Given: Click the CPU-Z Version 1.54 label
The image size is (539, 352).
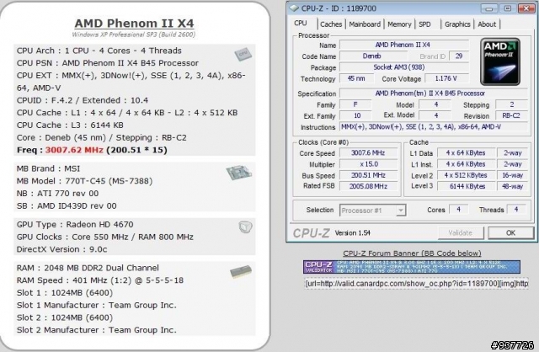Looking at the screenshot, I should pyautogui.click(x=352, y=233).
